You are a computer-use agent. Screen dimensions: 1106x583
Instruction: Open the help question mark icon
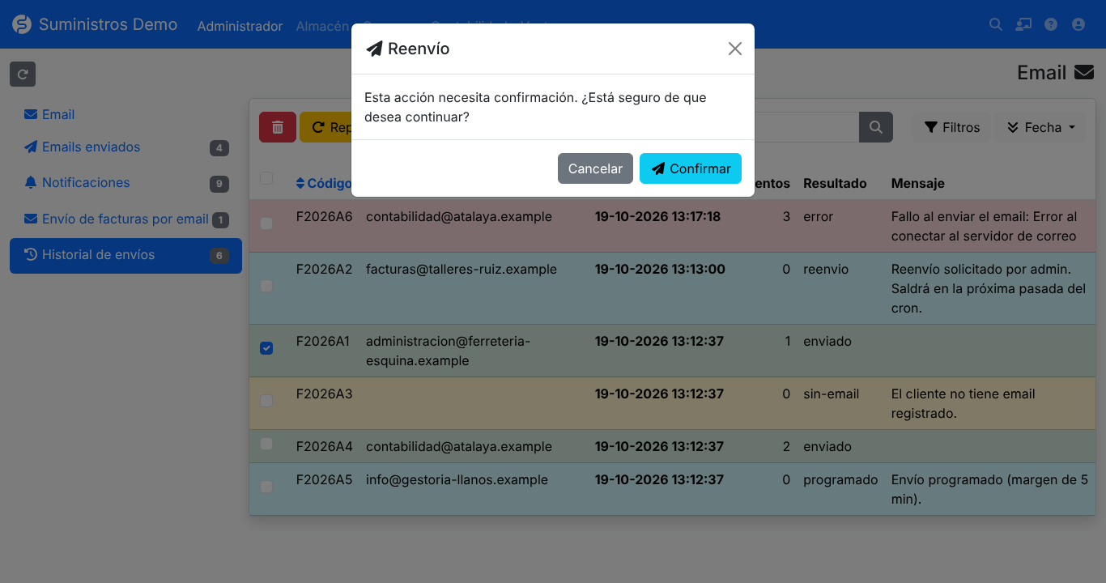click(x=1051, y=24)
